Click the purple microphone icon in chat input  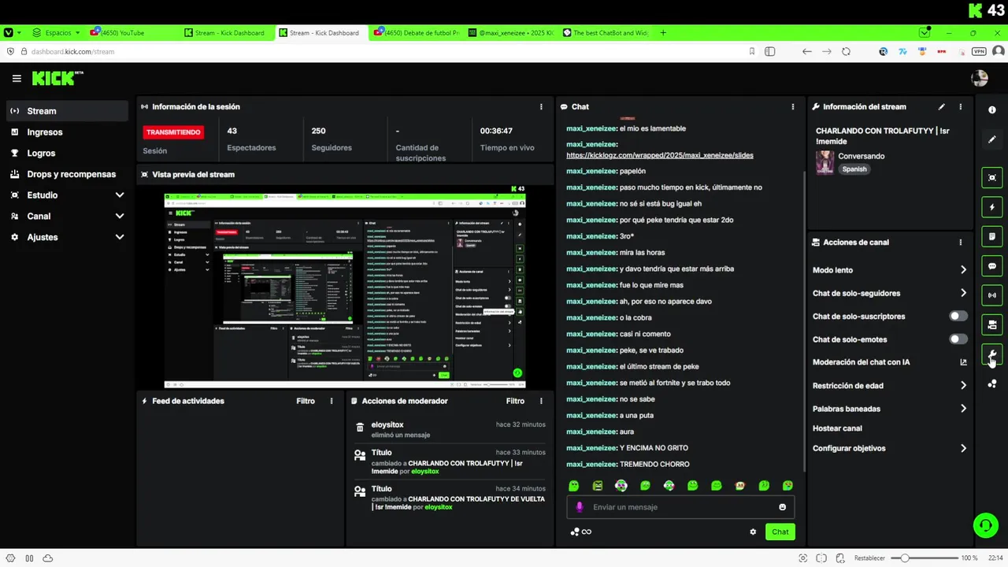(580, 507)
